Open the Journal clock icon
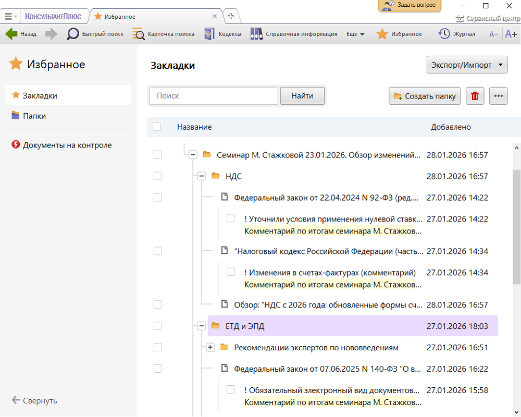This screenshot has height=417, width=521. tap(444, 34)
